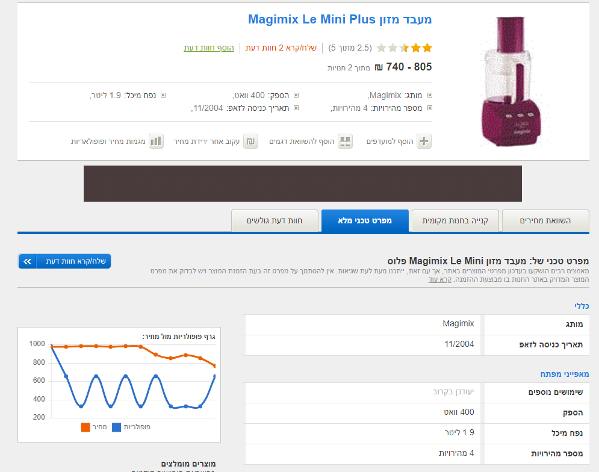599x472 pixels.
Task: Click the יעודכן בקרוב table cell
Action: [x=453, y=392]
